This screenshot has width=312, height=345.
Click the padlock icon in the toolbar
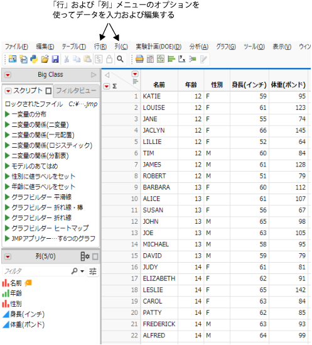pyautogui.click(x=109, y=59)
